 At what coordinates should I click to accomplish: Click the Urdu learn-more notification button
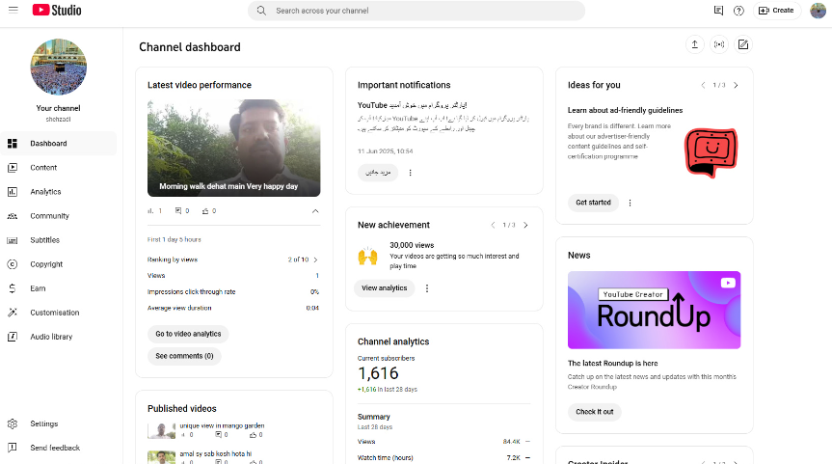point(378,173)
